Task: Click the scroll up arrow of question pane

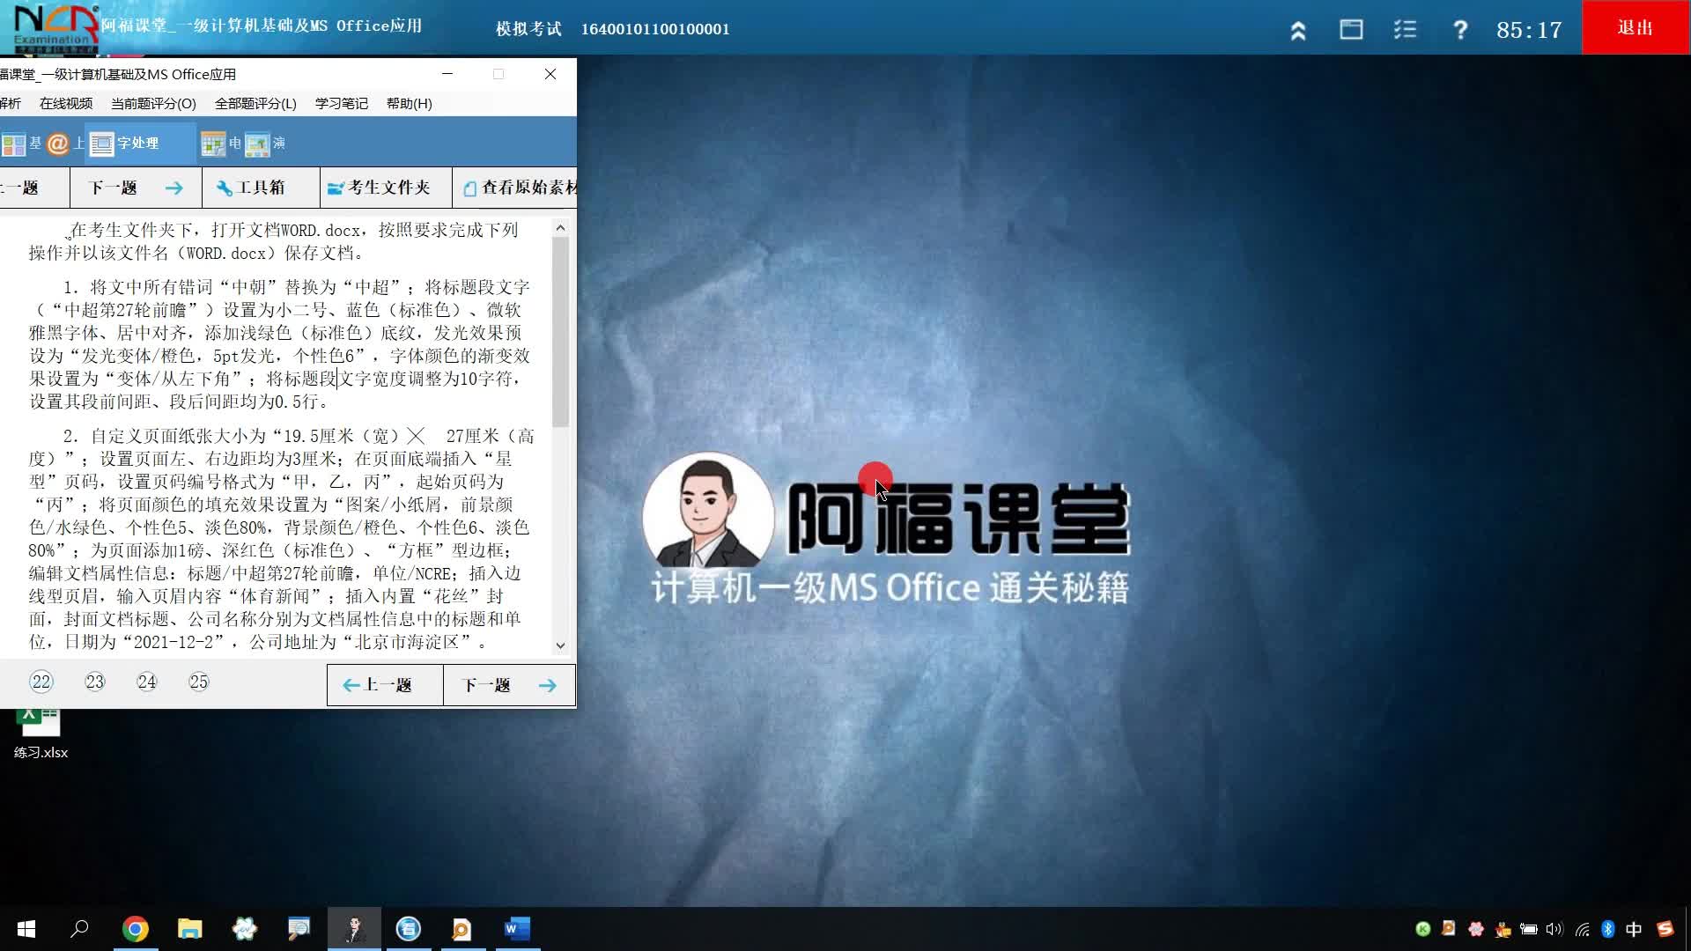Action: 560,228
